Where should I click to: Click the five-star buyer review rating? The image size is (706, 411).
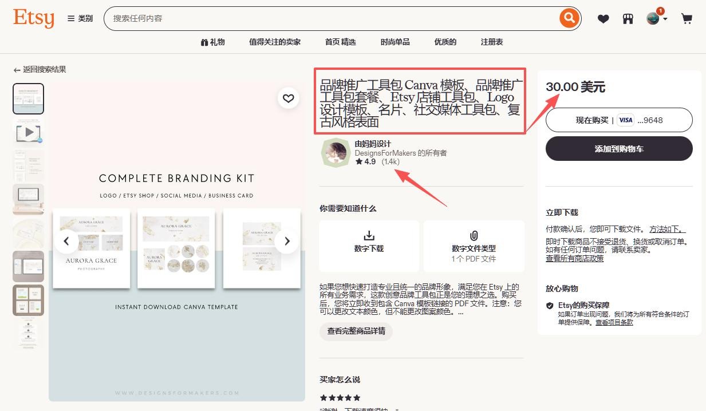(x=340, y=397)
